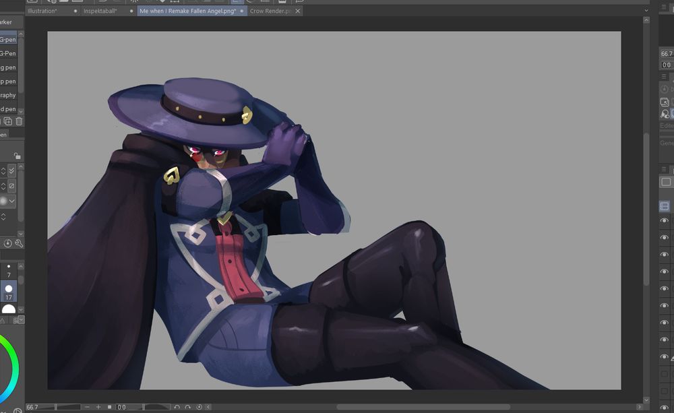
Task: Toggle the seventh eye icon from the top
Action: coord(664,322)
